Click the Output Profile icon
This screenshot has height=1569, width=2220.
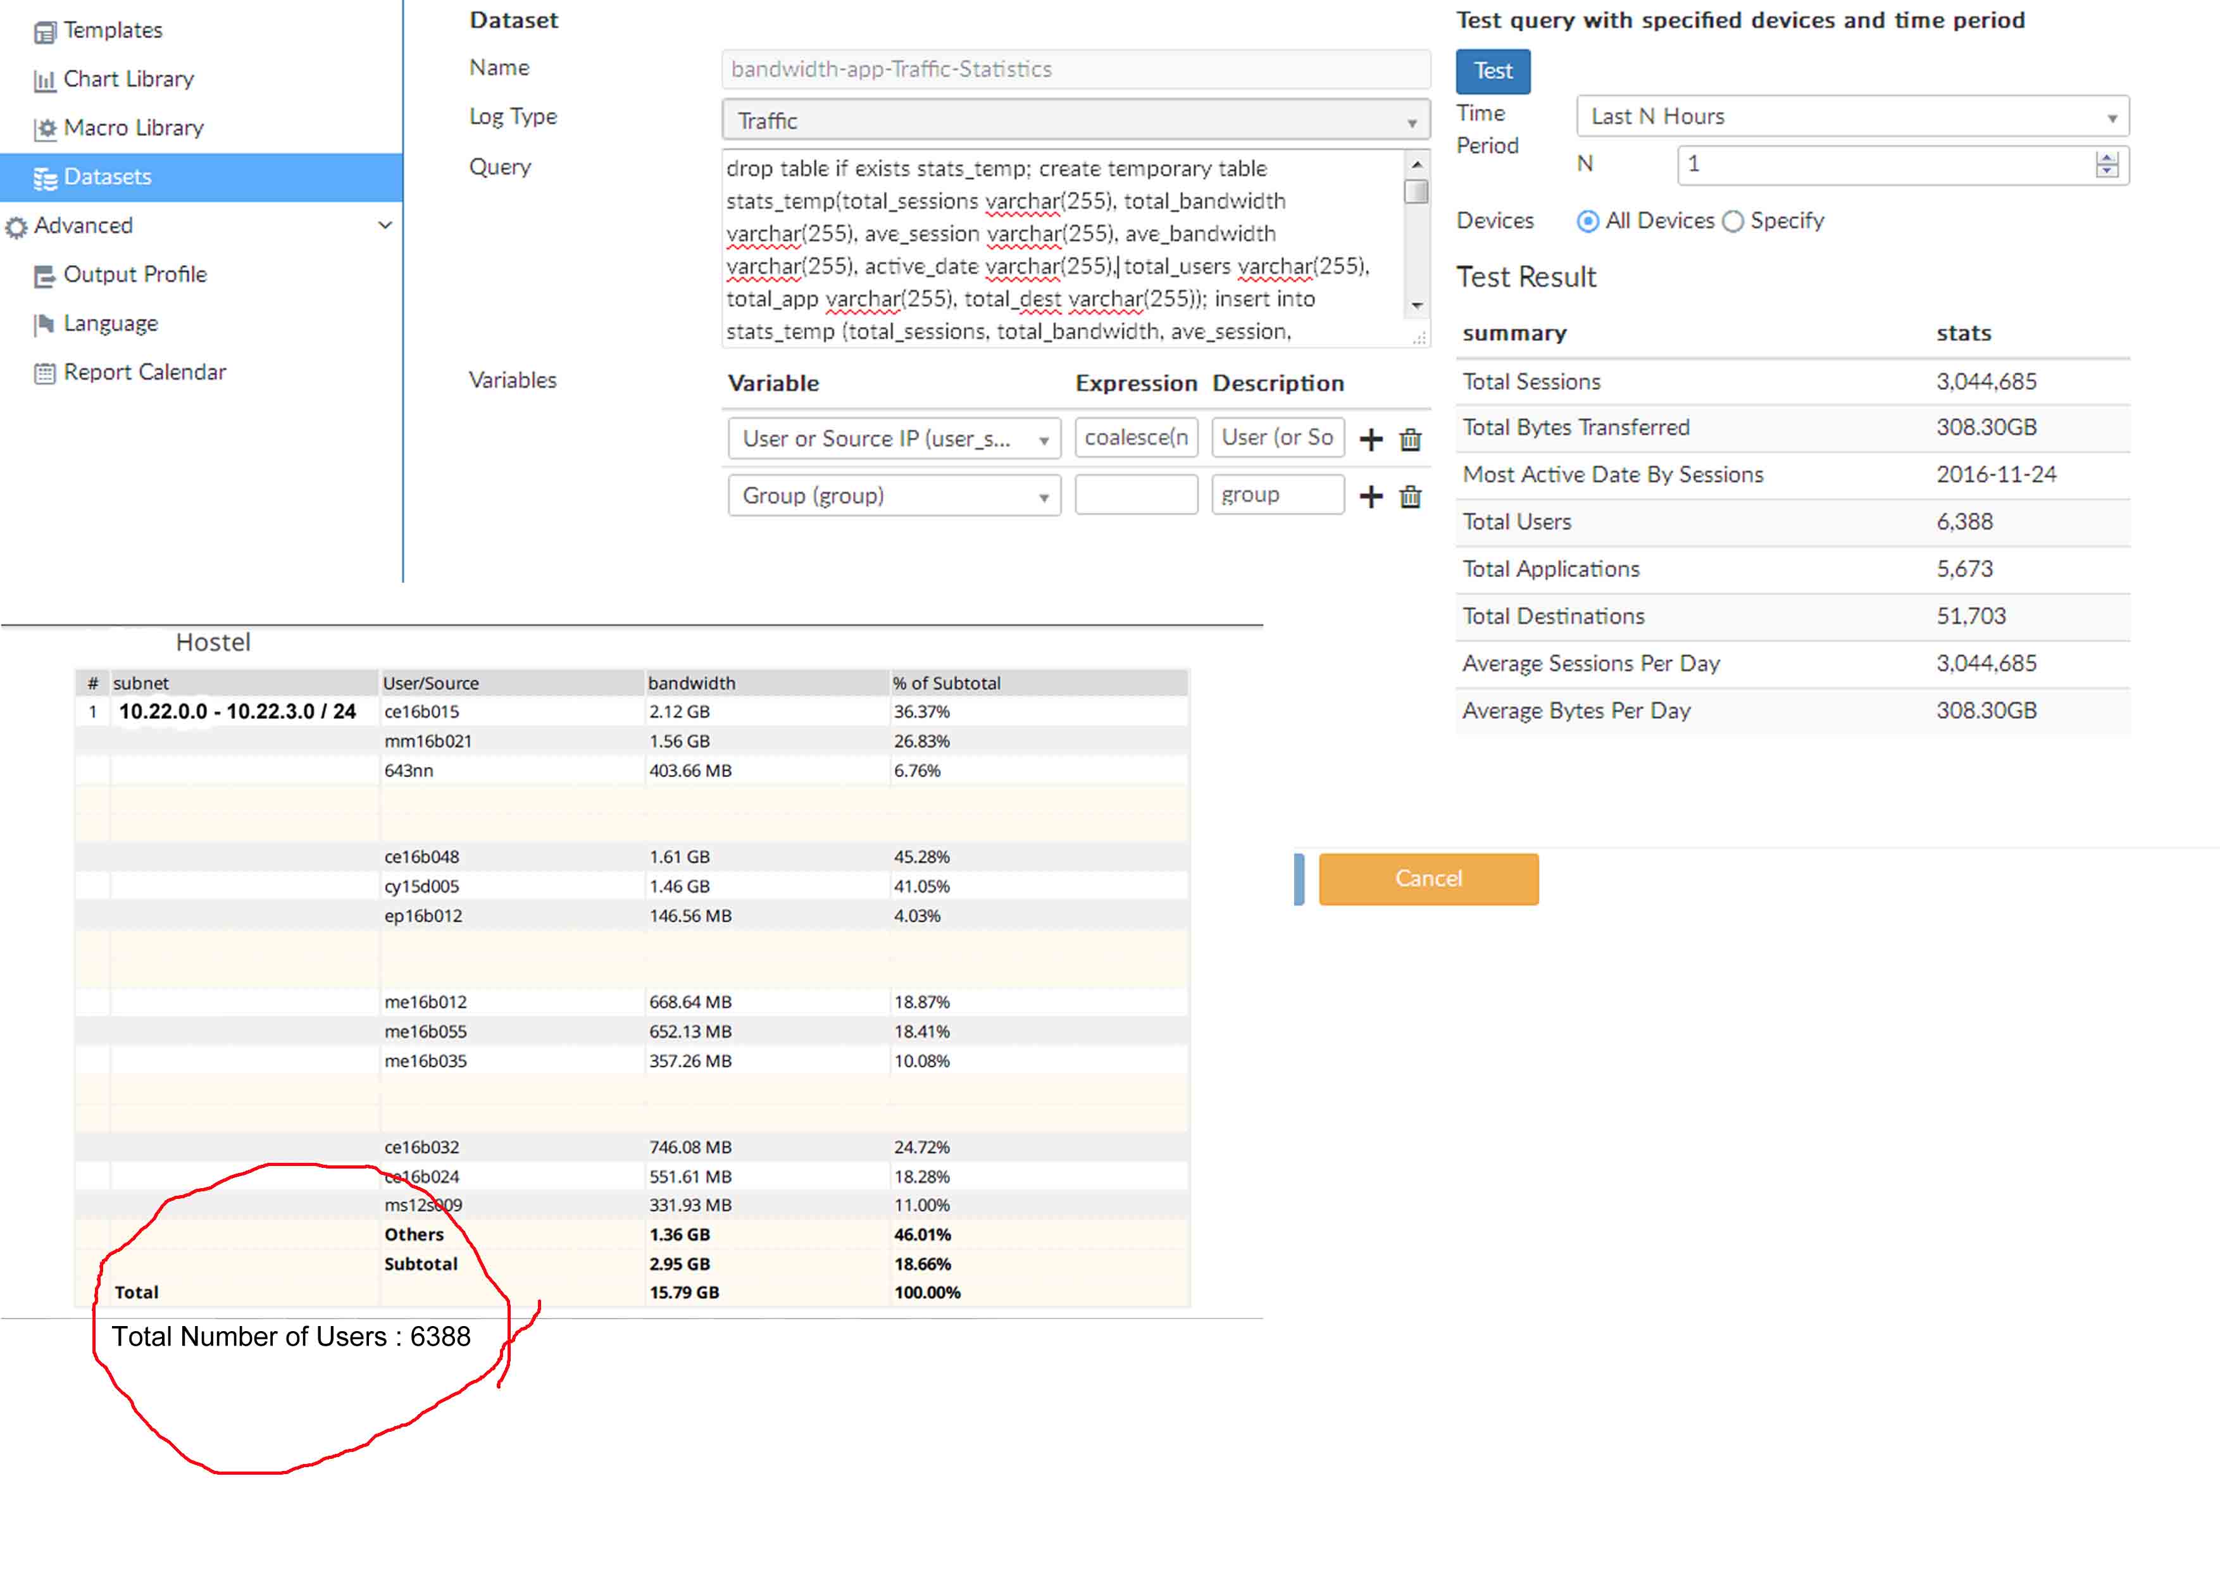click(x=44, y=276)
